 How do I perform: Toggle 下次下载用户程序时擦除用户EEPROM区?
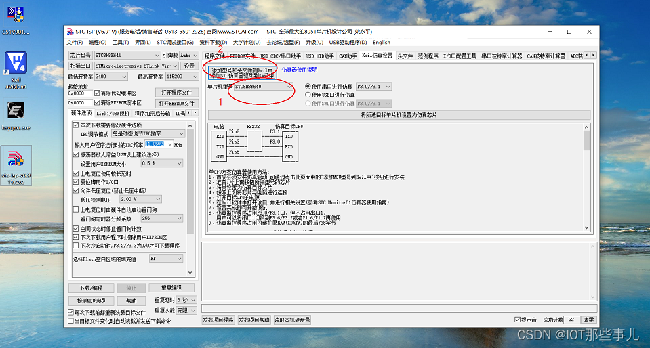76,238
